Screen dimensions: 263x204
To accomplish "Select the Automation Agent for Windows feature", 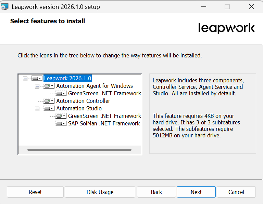I will pos(95,86).
